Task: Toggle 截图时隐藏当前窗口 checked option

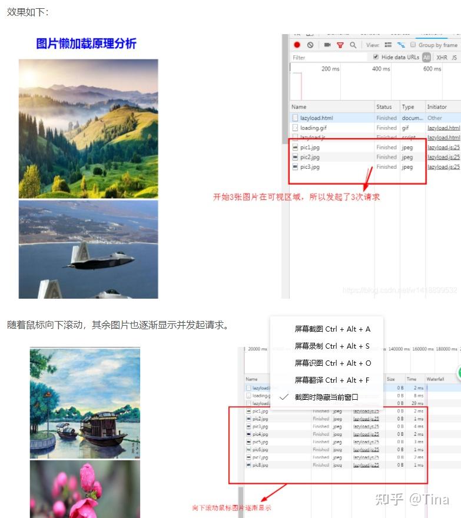Action: tap(326, 397)
